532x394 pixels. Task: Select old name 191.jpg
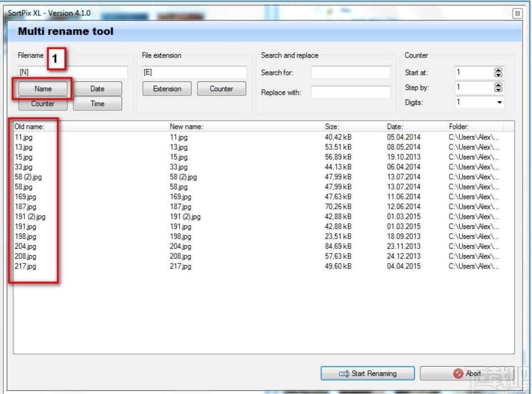25,226
